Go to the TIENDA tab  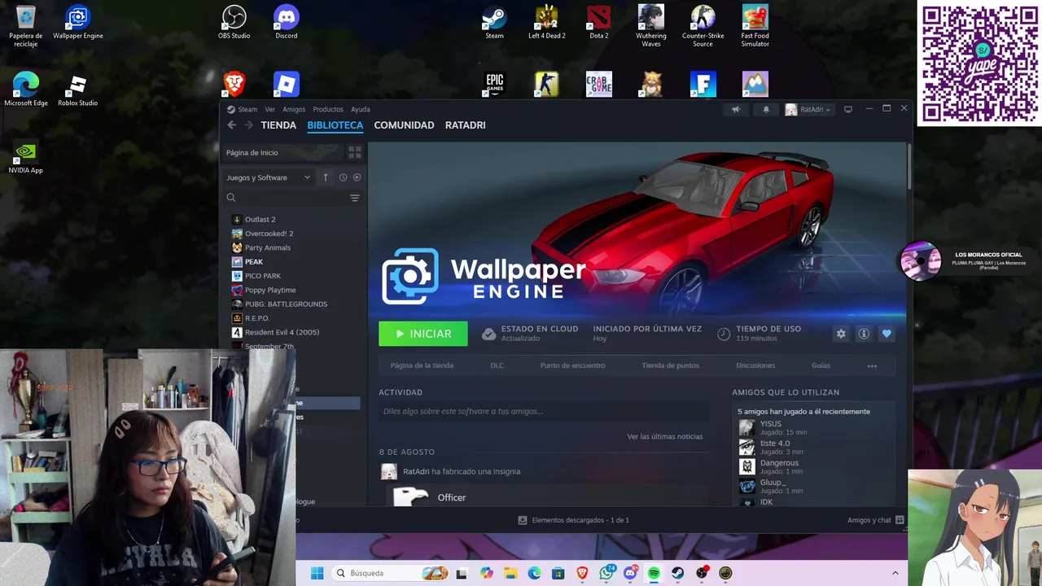pos(278,125)
